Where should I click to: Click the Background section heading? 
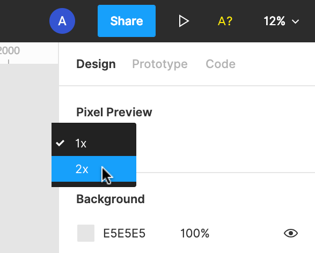pos(111,199)
